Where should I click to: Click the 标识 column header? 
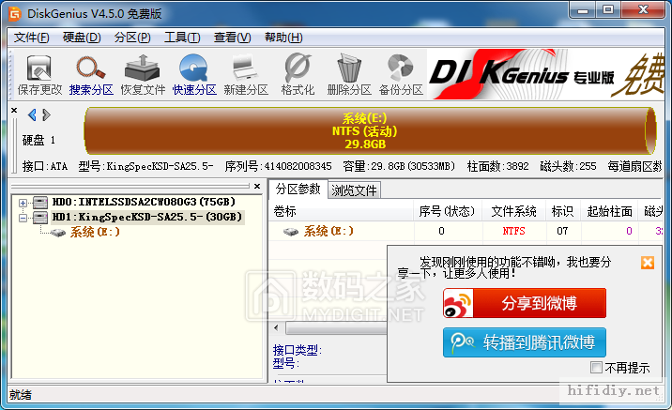(x=562, y=211)
